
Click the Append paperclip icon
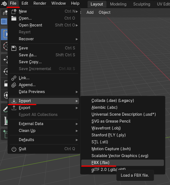pos(14,85)
